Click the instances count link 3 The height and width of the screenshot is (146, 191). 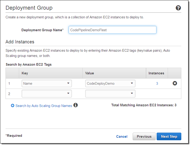pyautogui.click(x=157, y=83)
